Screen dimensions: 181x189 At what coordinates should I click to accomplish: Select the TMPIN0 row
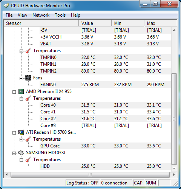pos(105,57)
